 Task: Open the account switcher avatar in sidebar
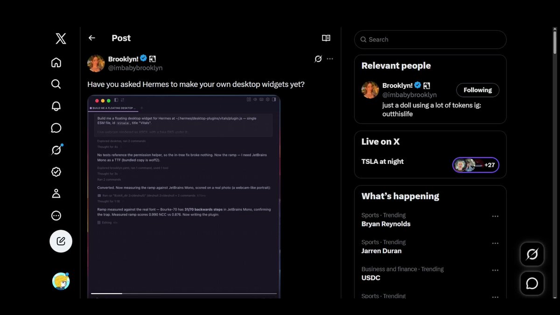[x=61, y=281]
